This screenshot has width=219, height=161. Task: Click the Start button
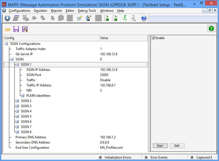(160, 146)
